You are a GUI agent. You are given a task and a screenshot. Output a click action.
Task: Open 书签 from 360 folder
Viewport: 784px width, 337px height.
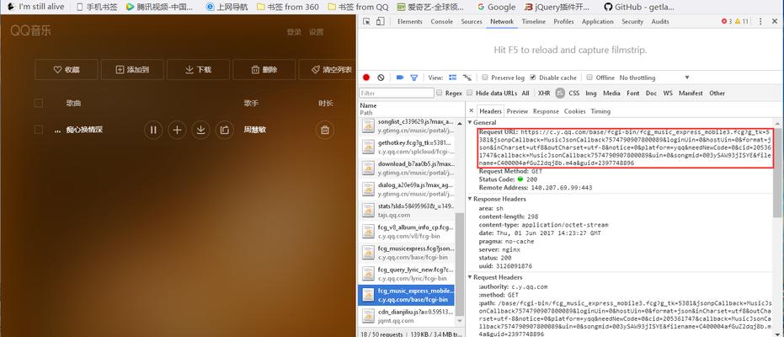click(x=287, y=7)
